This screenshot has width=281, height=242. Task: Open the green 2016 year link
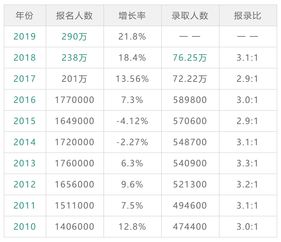(25, 100)
